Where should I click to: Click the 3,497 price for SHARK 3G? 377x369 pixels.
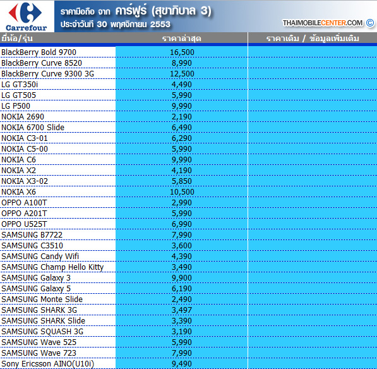[182, 310]
